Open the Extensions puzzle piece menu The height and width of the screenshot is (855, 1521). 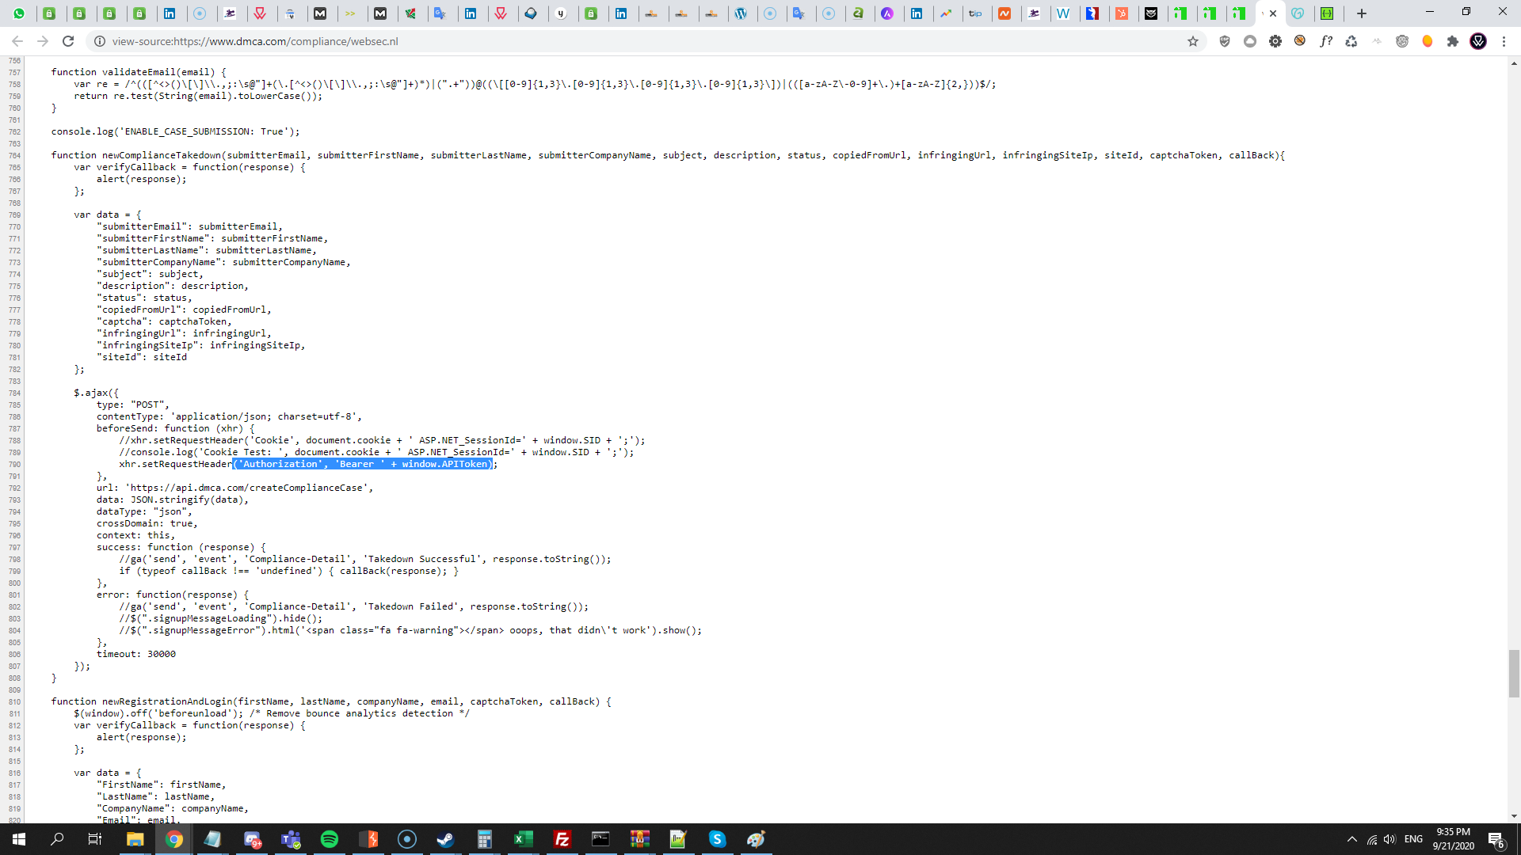1453,41
